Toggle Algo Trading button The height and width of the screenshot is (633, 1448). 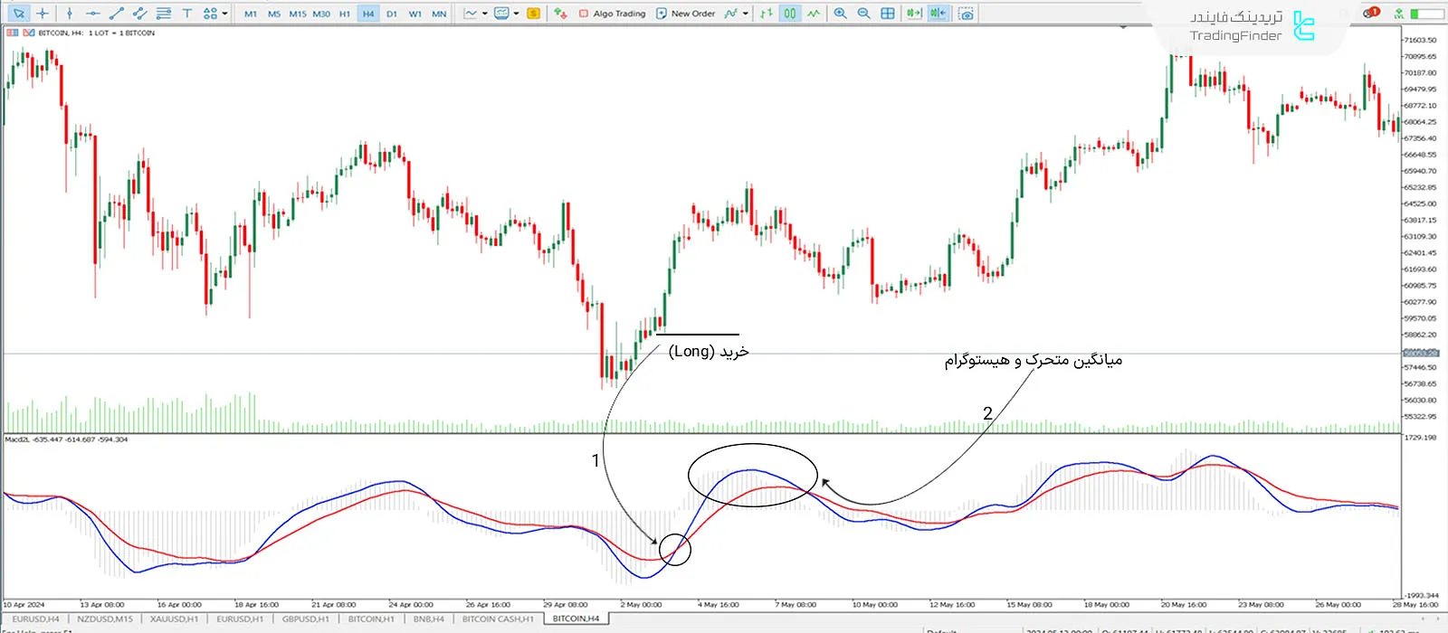(x=613, y=14)
